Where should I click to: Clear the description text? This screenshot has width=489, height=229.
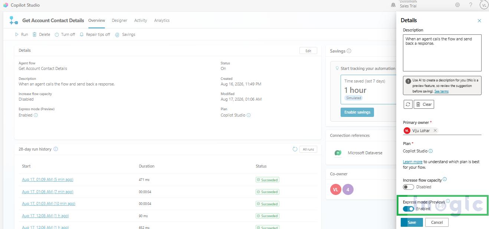click(x=424, y=104)
